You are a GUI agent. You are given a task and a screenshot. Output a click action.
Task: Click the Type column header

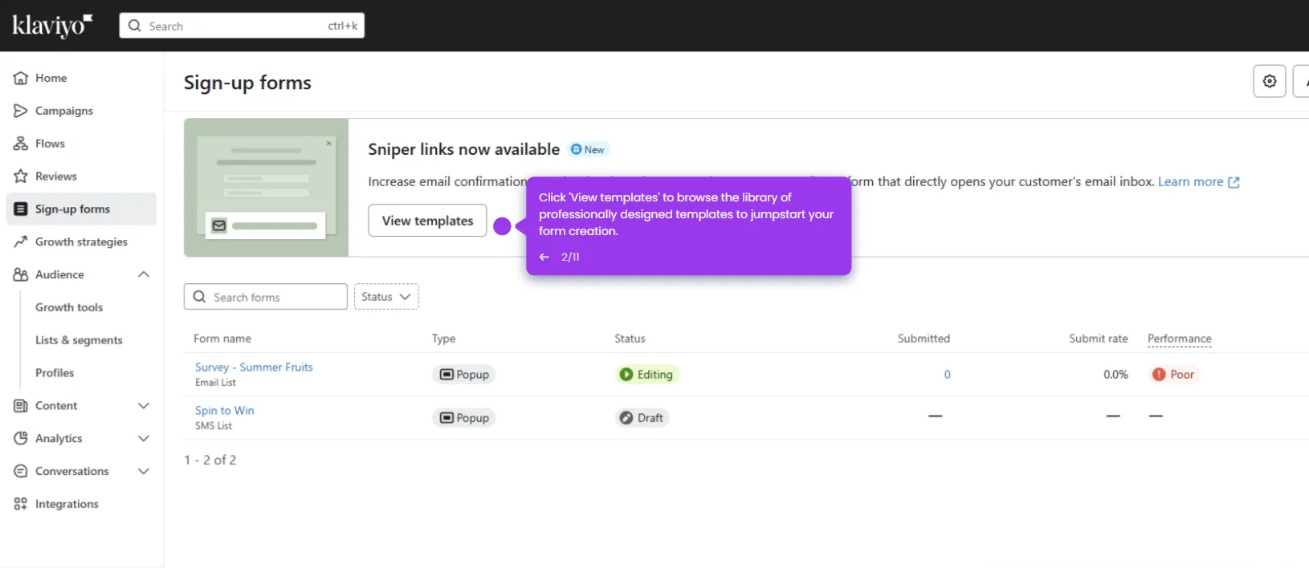click(x=443, y=339)
